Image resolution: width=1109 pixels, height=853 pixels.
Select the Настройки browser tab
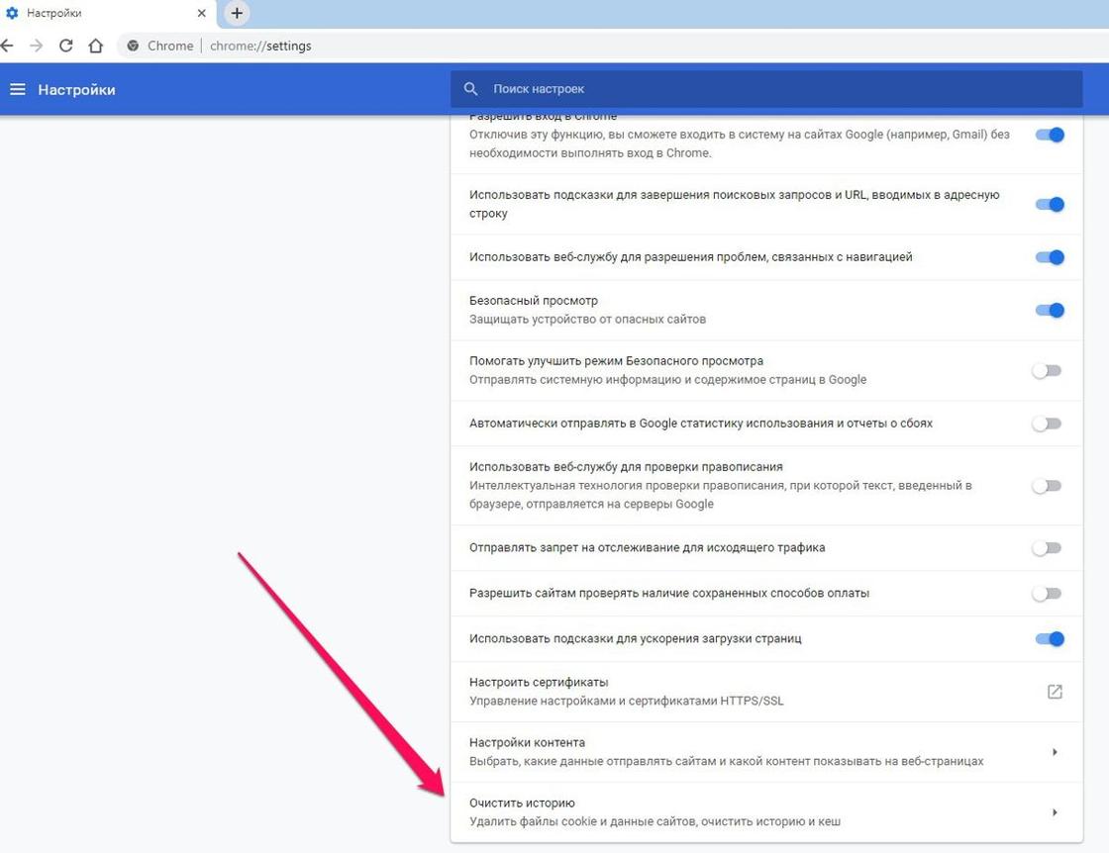(x=106, y=13)
